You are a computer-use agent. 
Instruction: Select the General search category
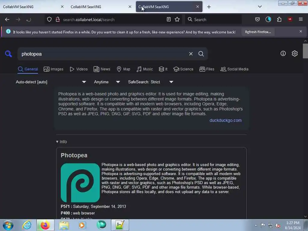pyautogui.click(x=28, y=69)
